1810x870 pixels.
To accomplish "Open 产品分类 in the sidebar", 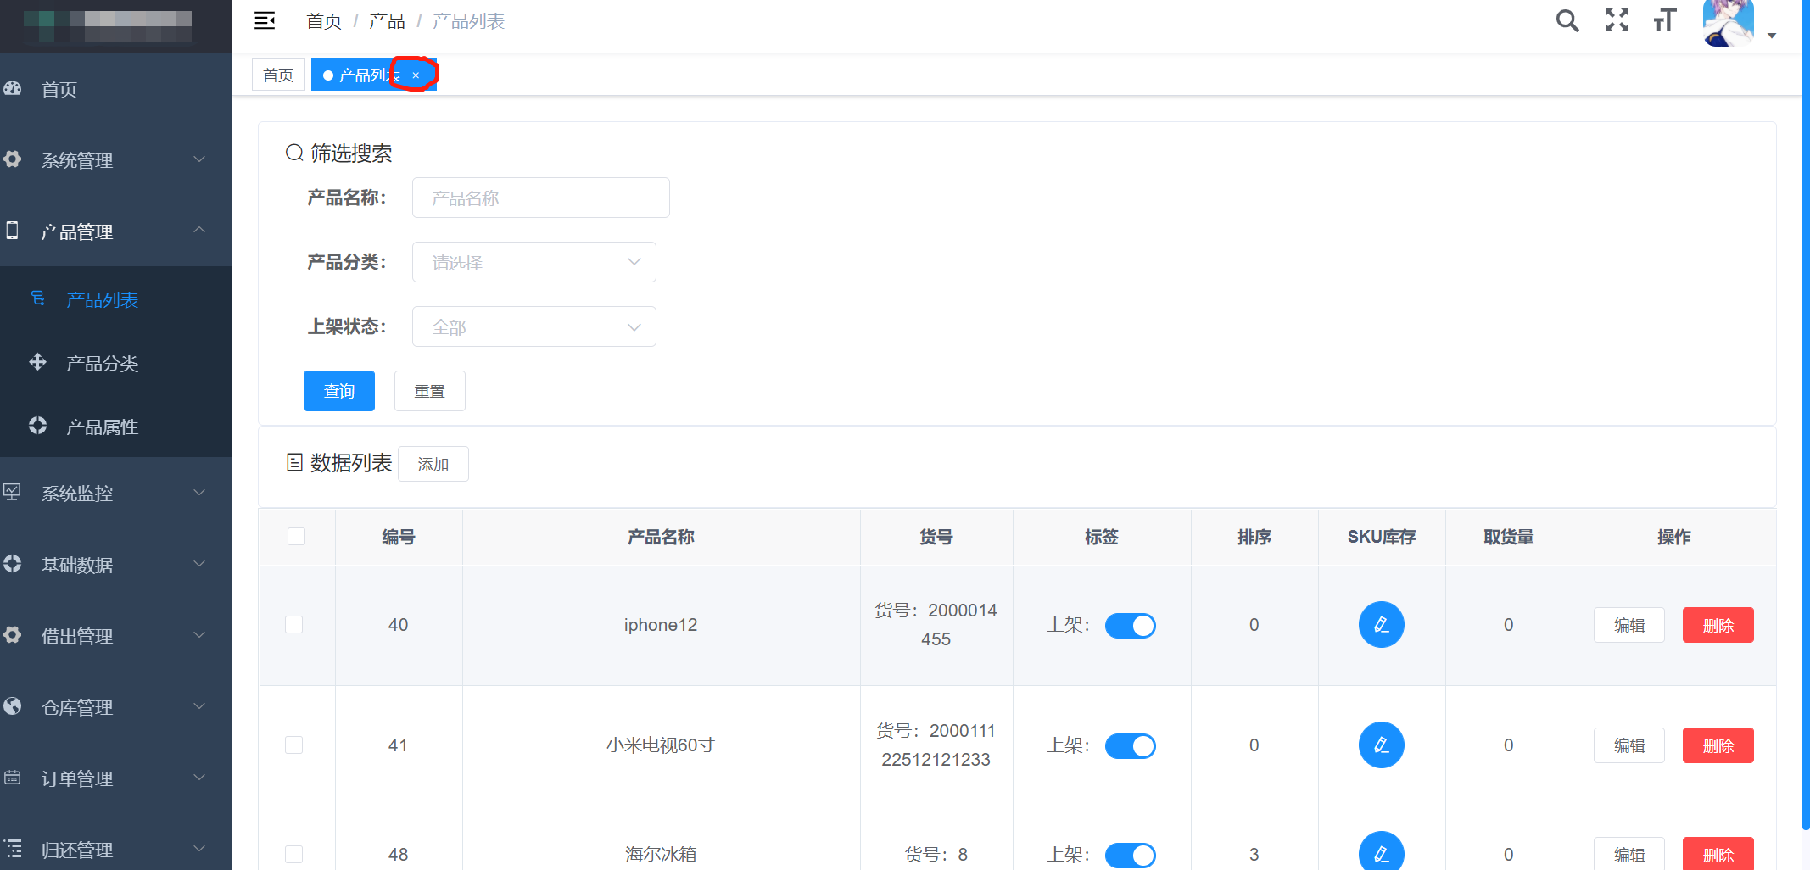I will click(x=116, y=362).
